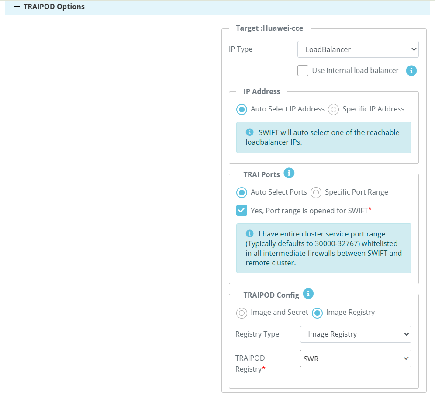Show info for internal load balancer

tap(411, 70)
